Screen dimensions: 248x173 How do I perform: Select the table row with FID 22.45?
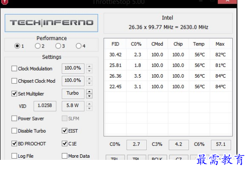pos(168,86)
